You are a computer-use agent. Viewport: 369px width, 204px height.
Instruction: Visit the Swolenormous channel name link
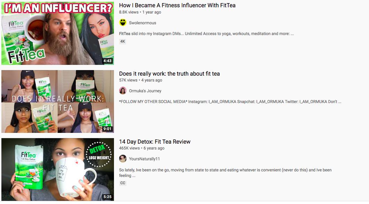[142, 23]
